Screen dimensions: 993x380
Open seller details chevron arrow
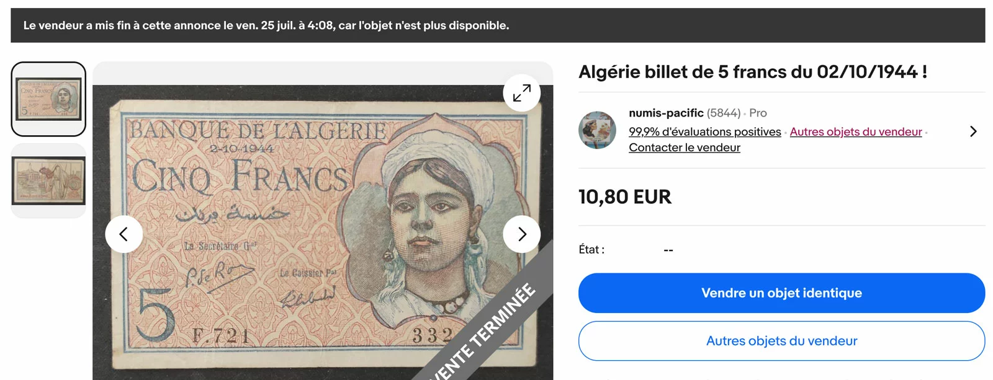[x=973, y=131]
